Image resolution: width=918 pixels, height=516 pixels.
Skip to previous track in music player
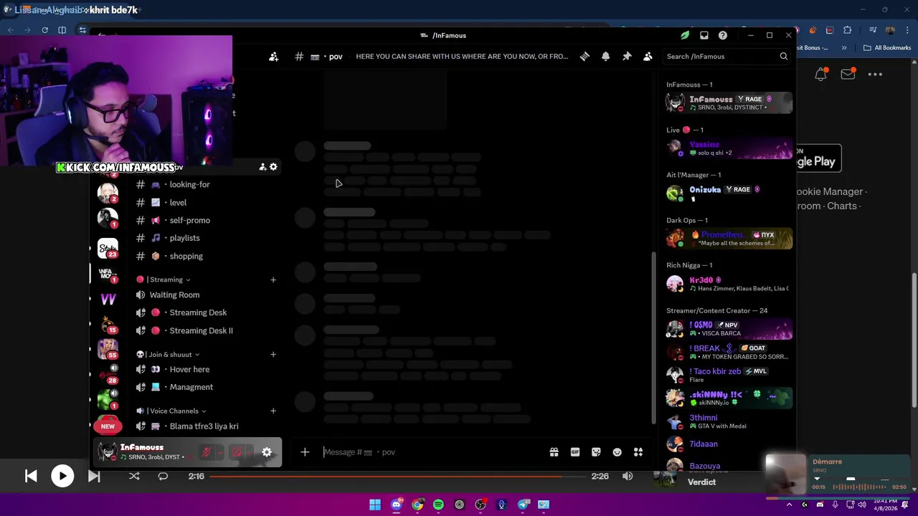[x=31, y=476]
